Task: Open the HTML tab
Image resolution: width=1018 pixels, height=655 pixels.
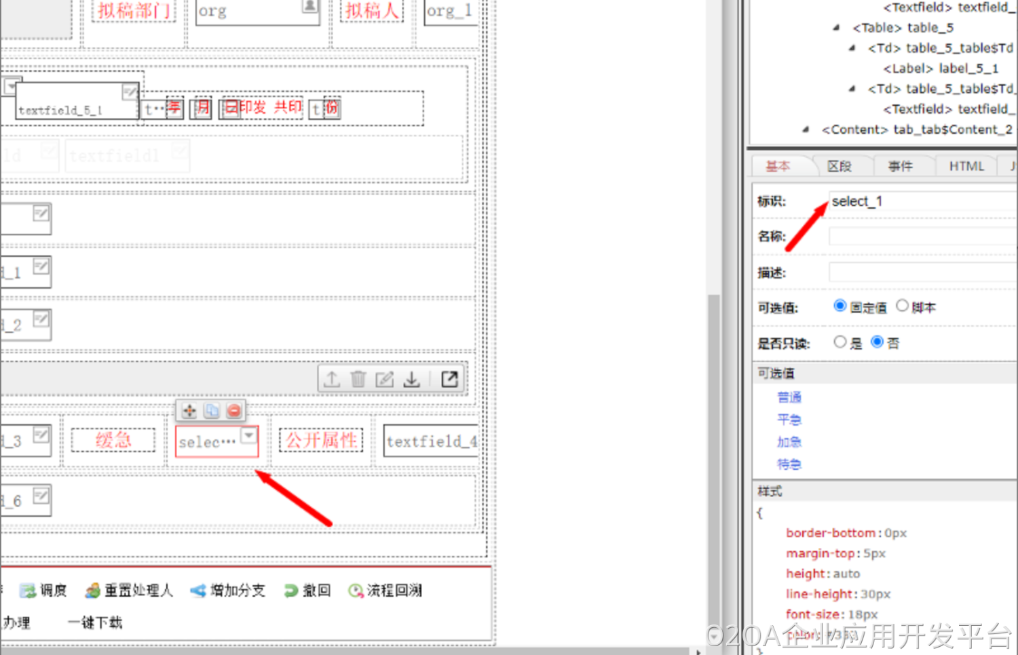Action: click(x=966, y=166)
